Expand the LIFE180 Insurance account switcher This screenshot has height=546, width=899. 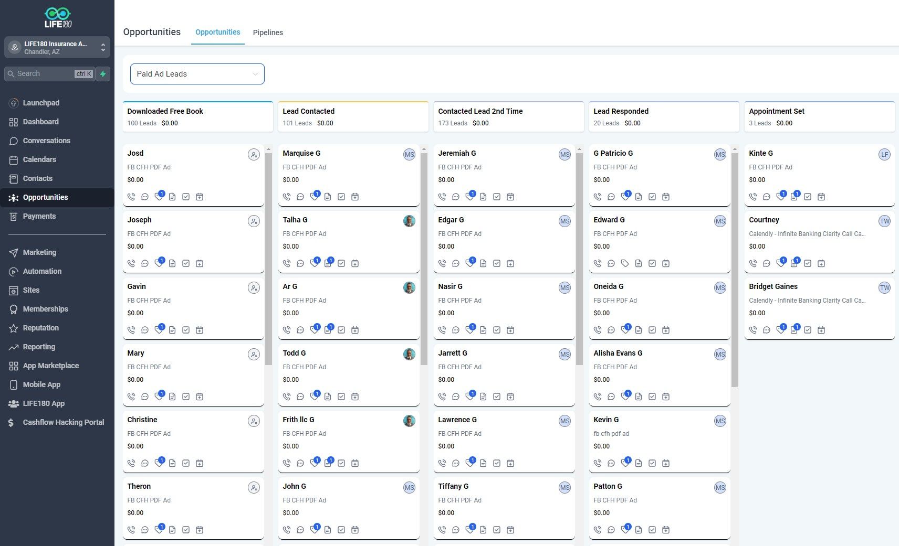[57, 48]
